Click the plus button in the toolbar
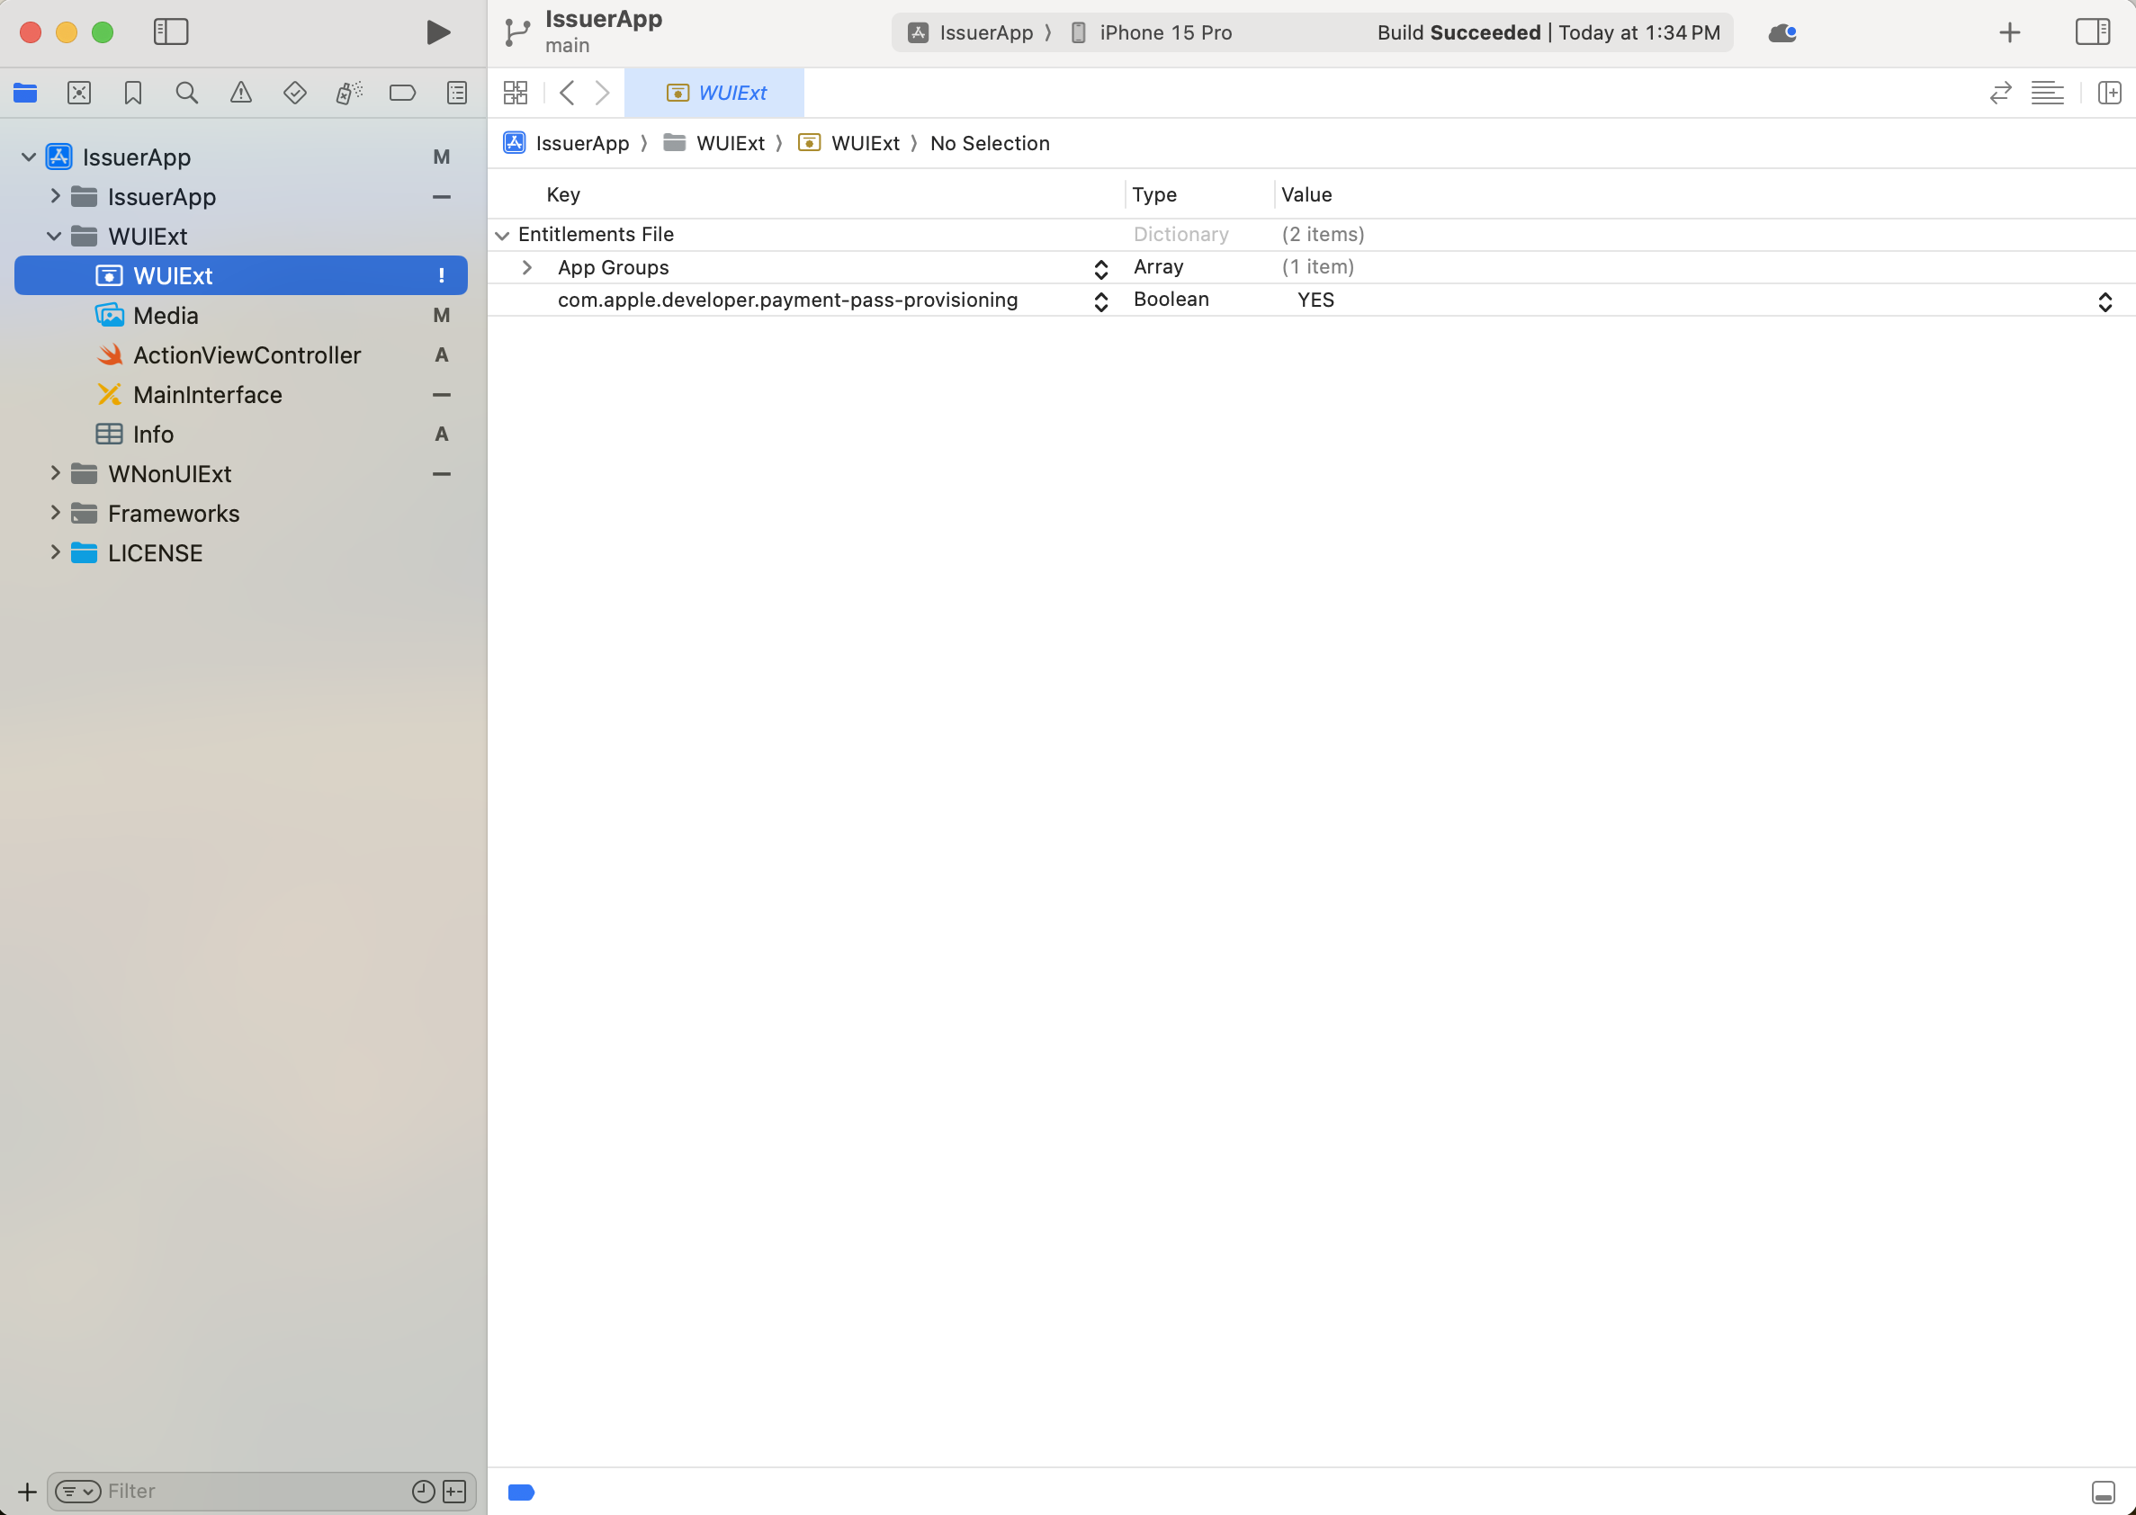The image size is (2136, 1515). [2010, 32]
